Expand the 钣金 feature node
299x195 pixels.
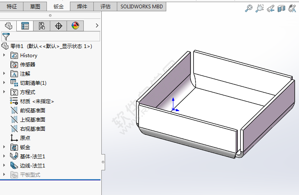click(4, 147)
